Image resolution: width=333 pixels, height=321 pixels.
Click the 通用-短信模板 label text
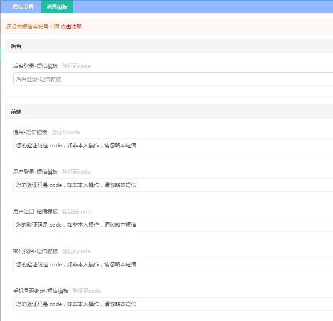(x=30, y=132)
